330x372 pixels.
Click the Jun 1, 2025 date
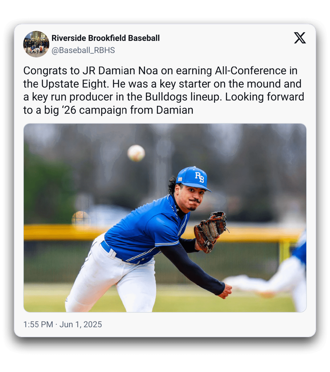81,324
